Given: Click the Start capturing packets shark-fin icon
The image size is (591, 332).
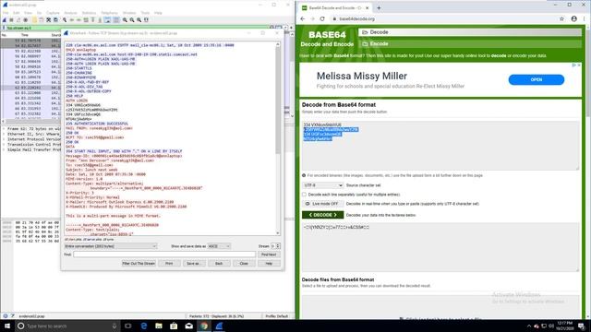Looking at the screenshot, I should coord(4,20).
